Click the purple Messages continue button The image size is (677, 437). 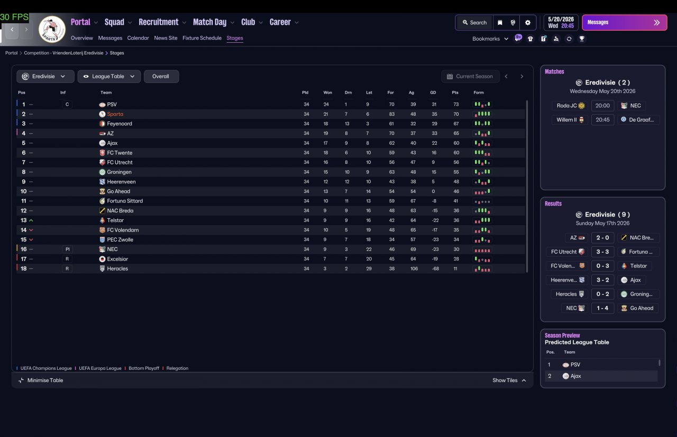coord(625,23)
